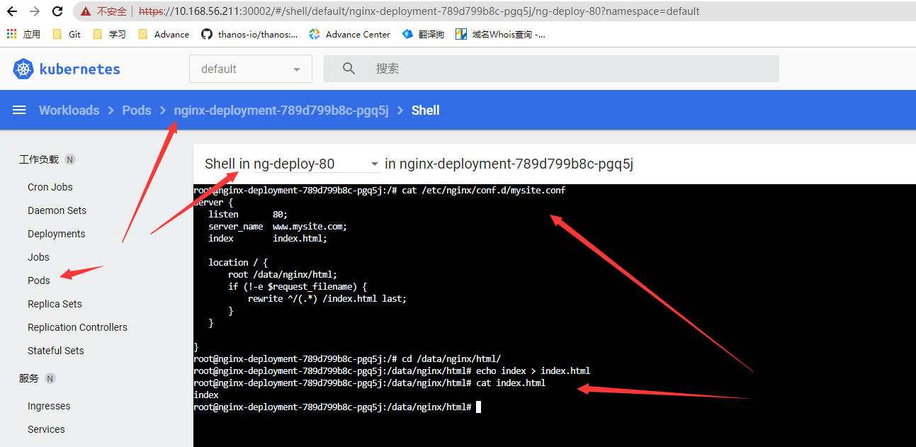This screenshot has width=916, height=447.
Task: Open the ng-deploy-80 container dropdown
Action: [317, 164]
